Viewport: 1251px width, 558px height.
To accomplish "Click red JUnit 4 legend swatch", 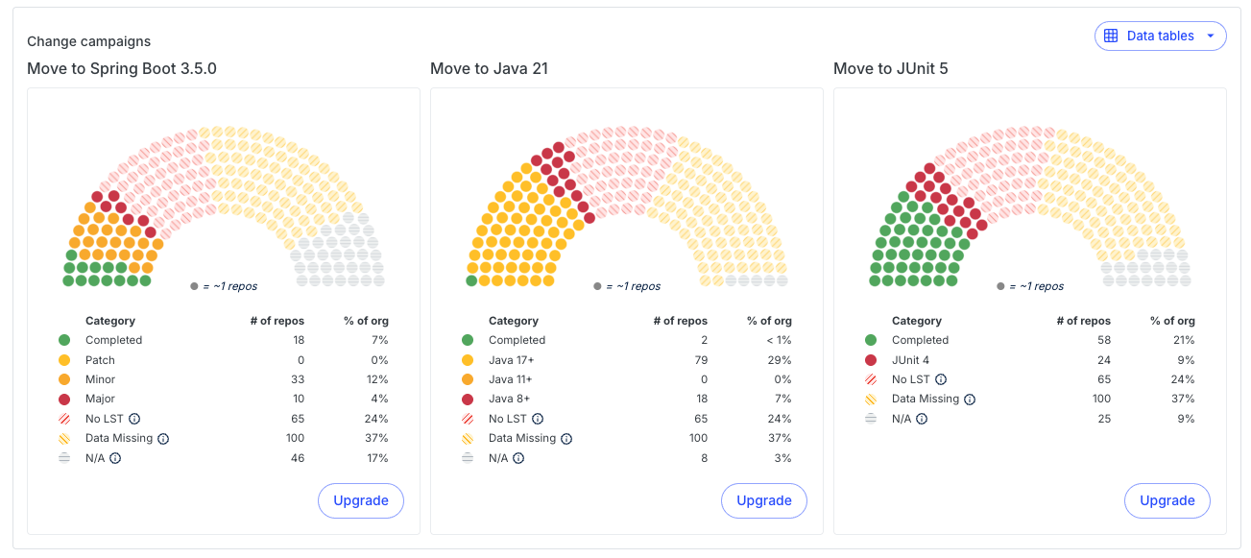I will point(871,360).
